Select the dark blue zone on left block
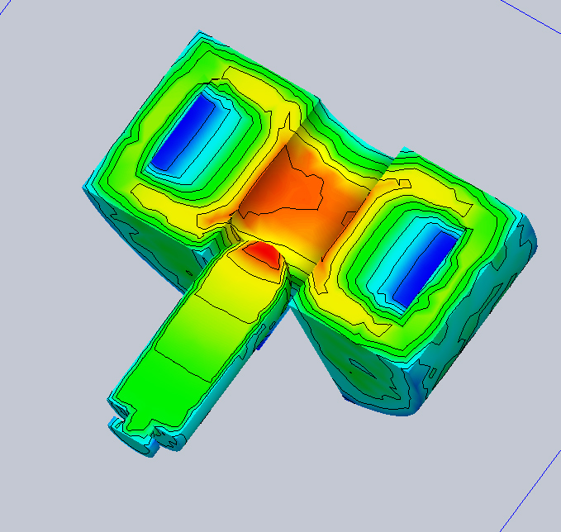 tap(182, 131)
